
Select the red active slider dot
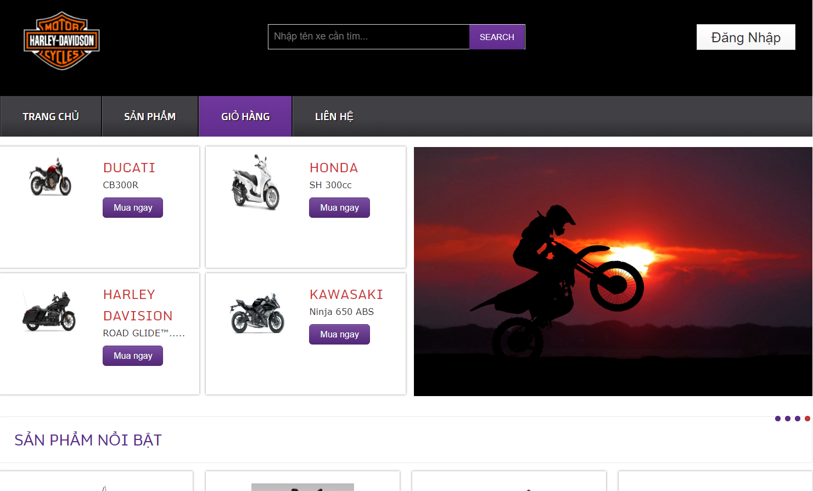click(x=808, y=419)
